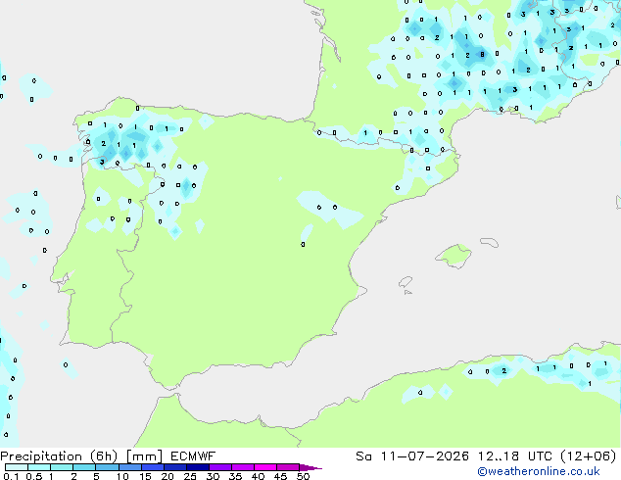Click the 35–40 mm legend color swatch
The width and height of the screenshot is (621, 480).
243,467
